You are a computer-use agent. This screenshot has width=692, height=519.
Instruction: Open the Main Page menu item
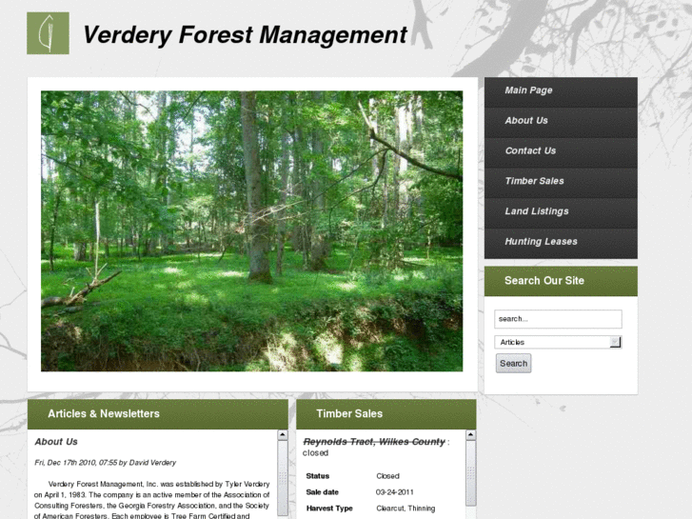tap(561, 91)
